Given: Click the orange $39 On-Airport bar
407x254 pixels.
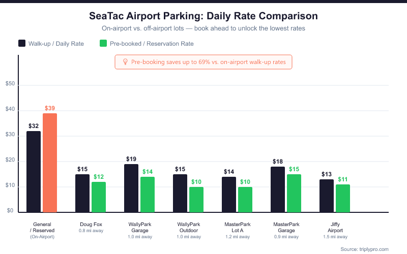Looking at the screenshot, I should pyautogui.click(x=50, y=163).
